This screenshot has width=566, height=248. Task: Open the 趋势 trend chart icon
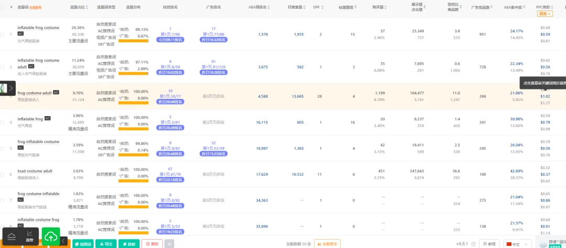tap(29, 236)
